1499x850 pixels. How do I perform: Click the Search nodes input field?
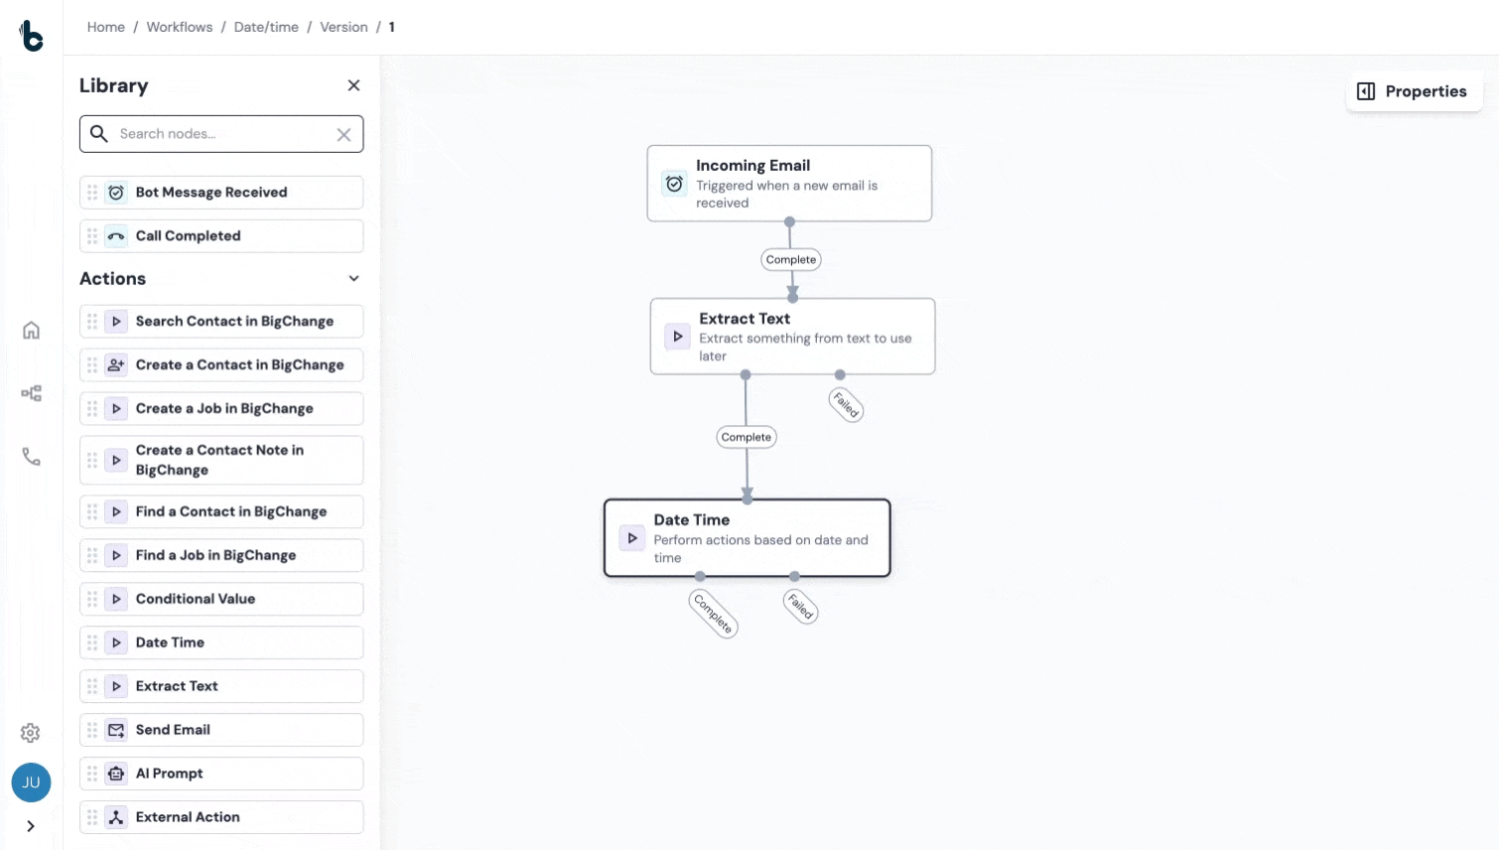[222, 134]
